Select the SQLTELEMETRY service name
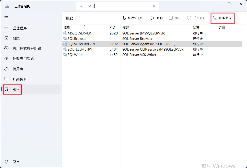247x168 pixels. click(80, 49)
